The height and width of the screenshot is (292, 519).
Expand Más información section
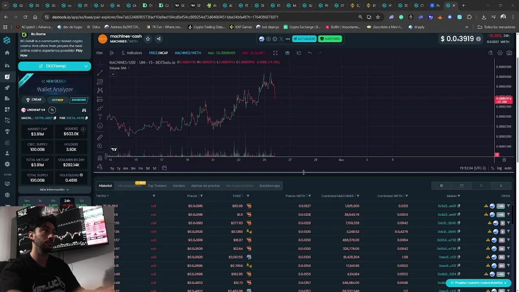[54, 189]
